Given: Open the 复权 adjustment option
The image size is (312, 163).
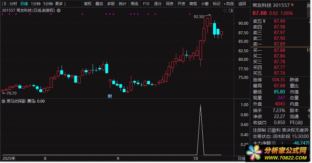Looking at the screenshot, I should click(88, 3).
